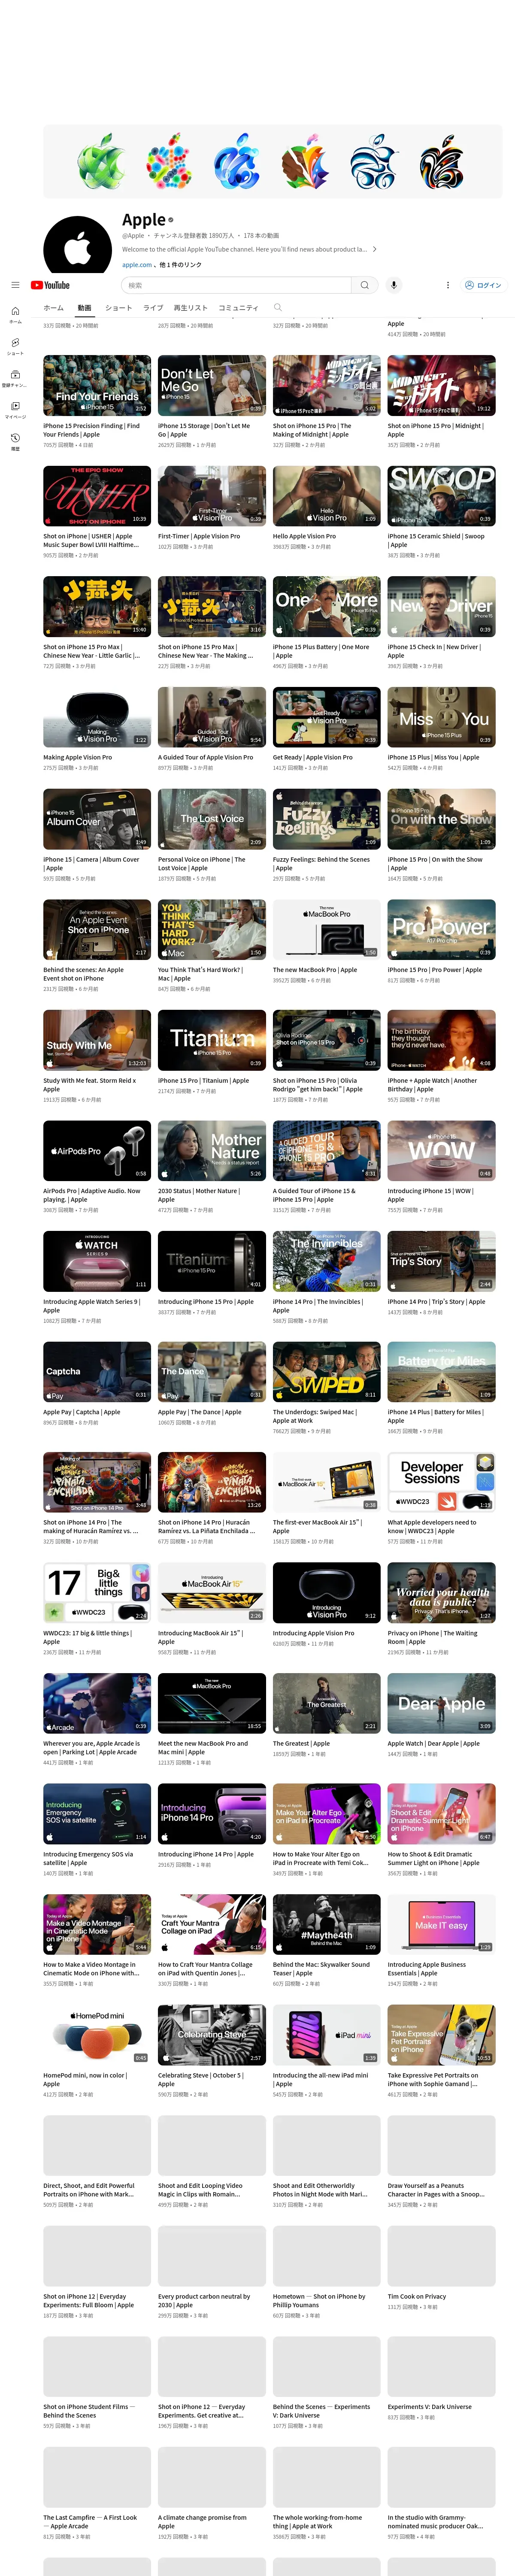This screenshot has height=2576, width=515.
Task: Open Making of Midnight video thumbnail
Action: (327, 385)
